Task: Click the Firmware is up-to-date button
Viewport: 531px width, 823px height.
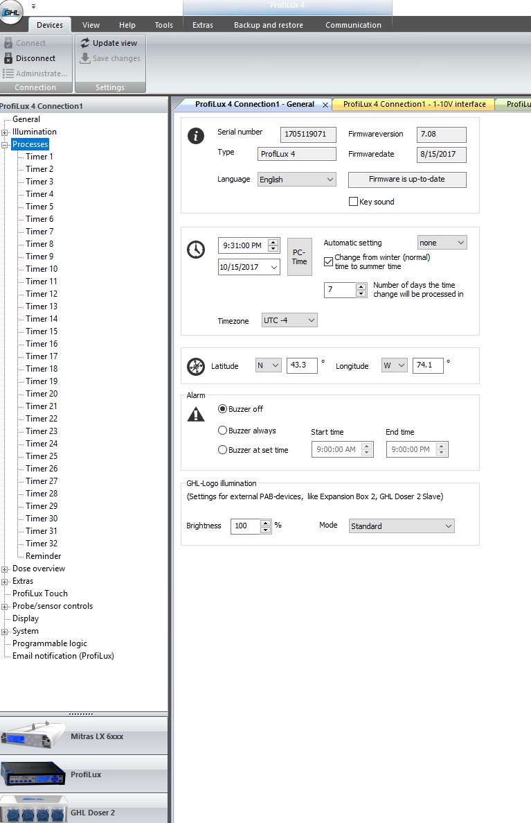Action: click(x=407, y=180)
